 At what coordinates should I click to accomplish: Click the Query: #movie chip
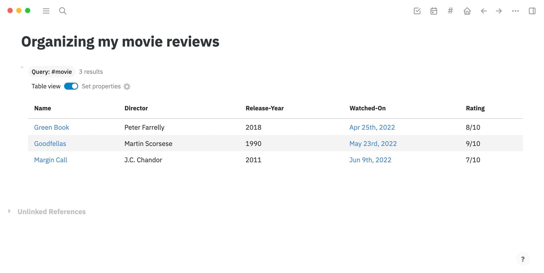point(52,72)
